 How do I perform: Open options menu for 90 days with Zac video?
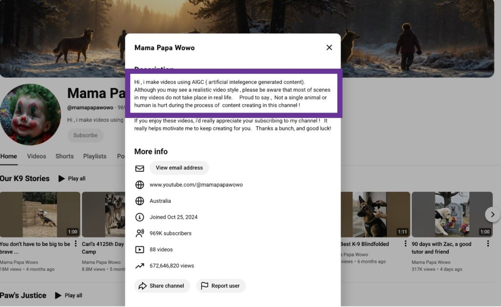click(x=488, y=244)
